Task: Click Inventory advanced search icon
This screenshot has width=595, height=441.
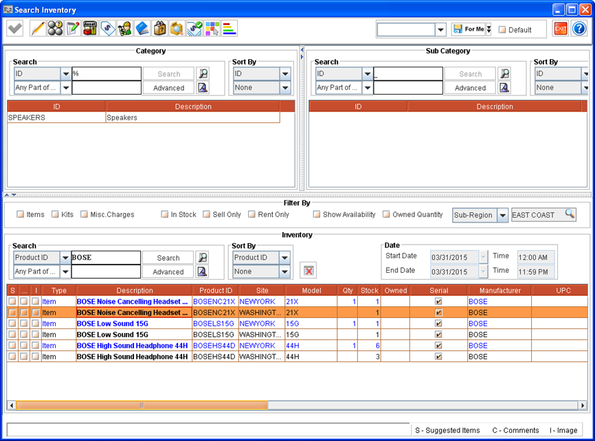Action: 203,271
